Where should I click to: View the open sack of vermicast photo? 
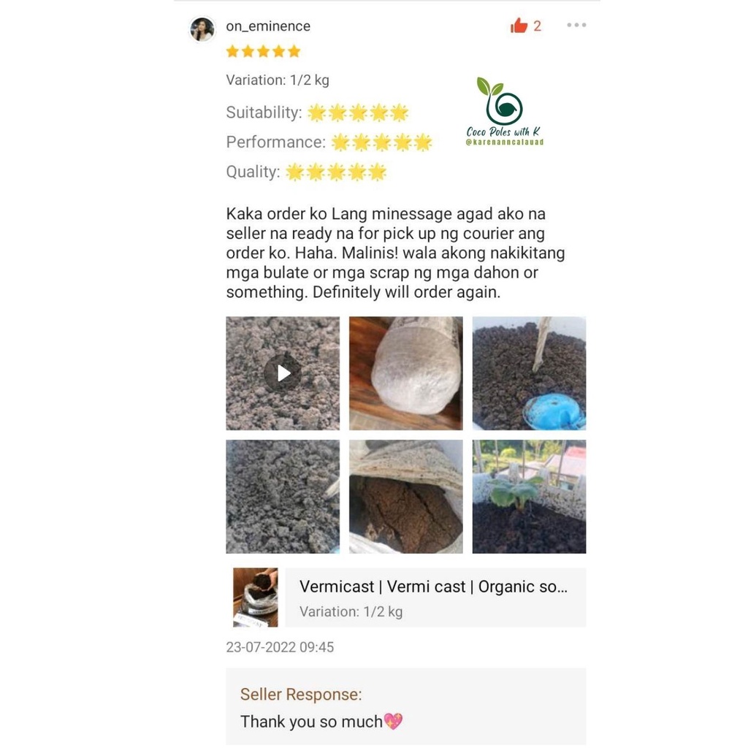pos(406,497)
